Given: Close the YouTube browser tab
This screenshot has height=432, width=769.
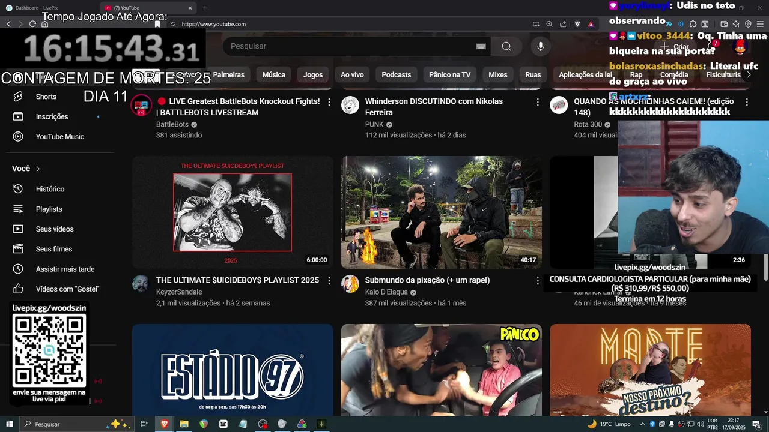Looking at the screenshot, I should pos(190,8).
